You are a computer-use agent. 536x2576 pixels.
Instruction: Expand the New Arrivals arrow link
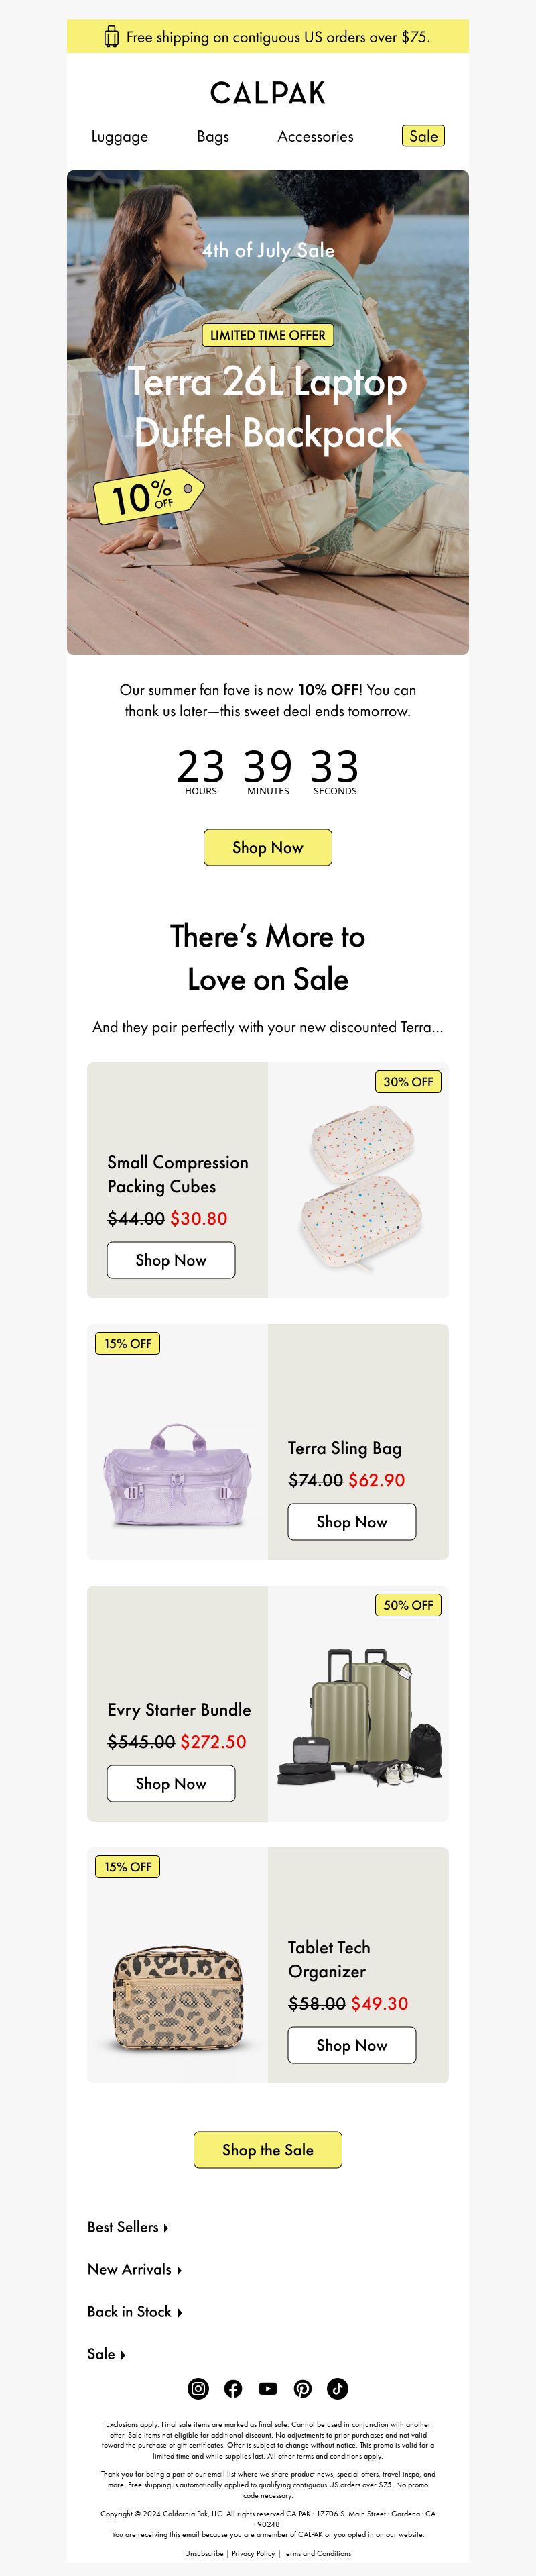click(135, 2269)
